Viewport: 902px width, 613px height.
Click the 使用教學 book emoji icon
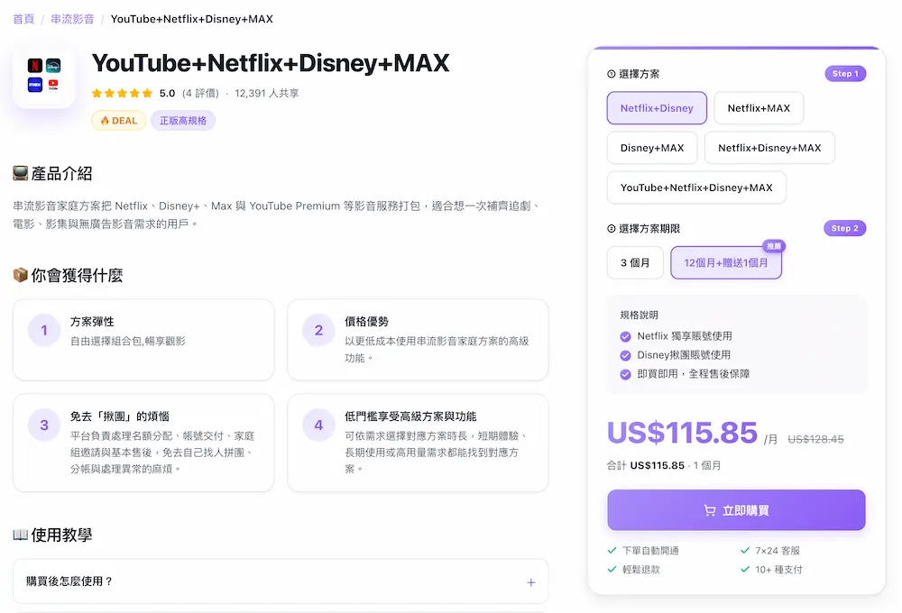[20, 535]
